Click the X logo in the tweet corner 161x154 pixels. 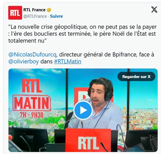tap(154, 10)
